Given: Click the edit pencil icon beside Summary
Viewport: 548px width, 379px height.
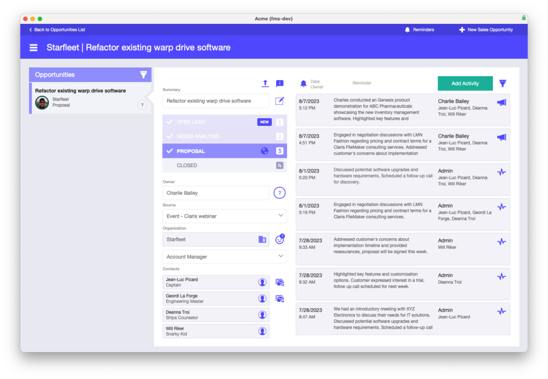Looking at the screenshot, I should 279,101.
